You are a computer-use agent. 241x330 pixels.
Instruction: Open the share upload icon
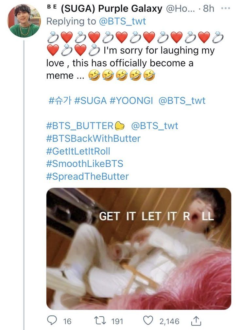pyautogui.click(x=196, y=321)
